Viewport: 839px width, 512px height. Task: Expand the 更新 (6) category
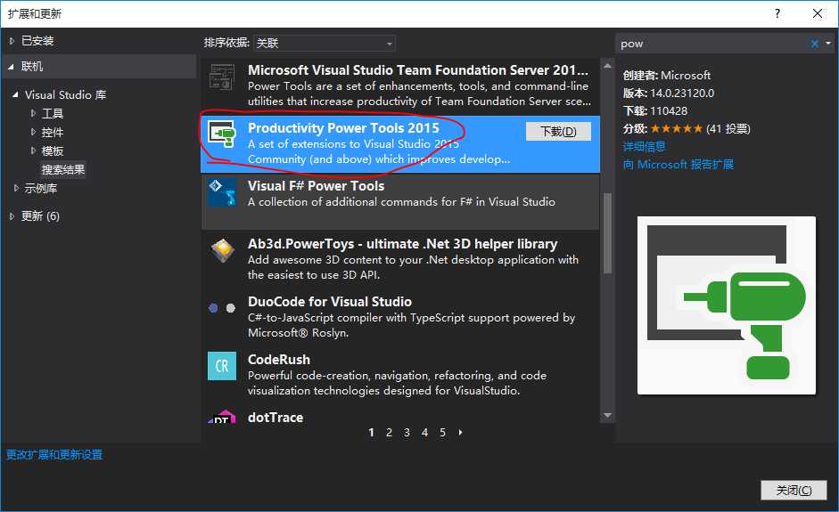[x=12, y=215]
